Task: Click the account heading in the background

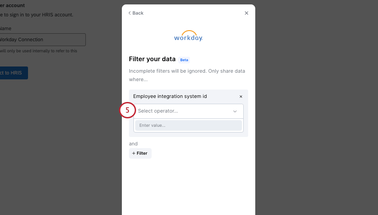Action: pos(12,5)
